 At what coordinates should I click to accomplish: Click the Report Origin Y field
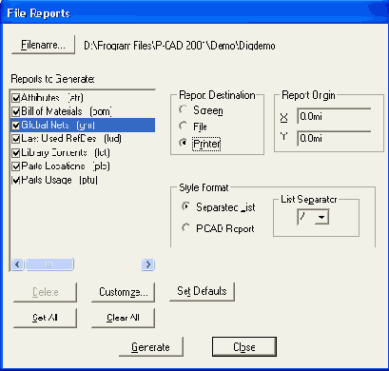coord(334,138)
